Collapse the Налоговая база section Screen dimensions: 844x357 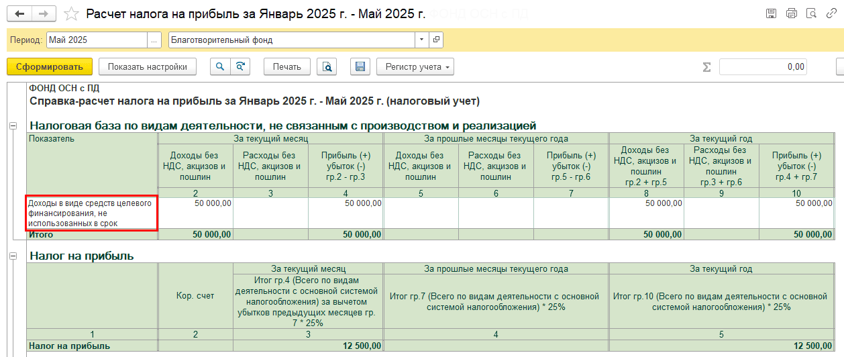pos(13,126)
